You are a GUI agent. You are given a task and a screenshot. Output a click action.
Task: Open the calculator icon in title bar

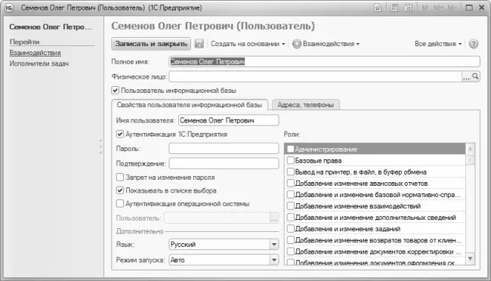click(x=394, y=8)
